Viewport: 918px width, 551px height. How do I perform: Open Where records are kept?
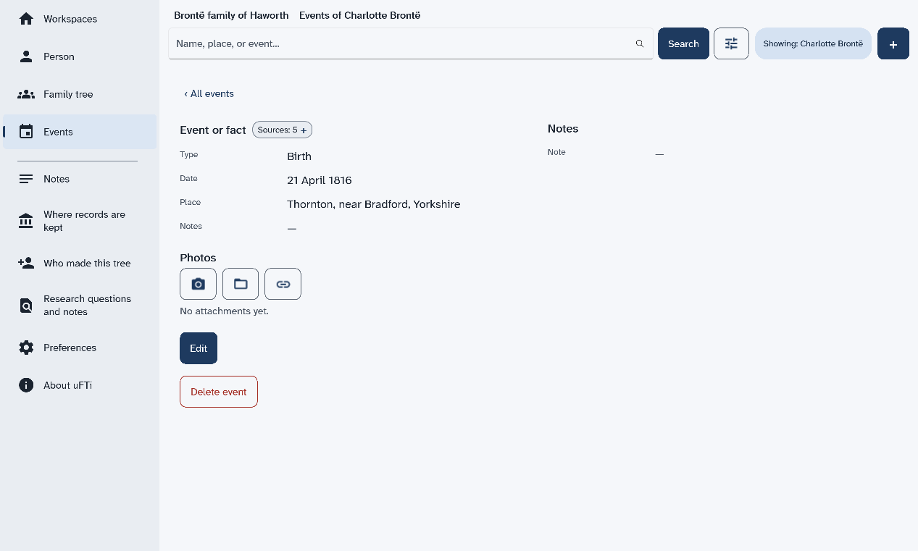tap(80, 221)
